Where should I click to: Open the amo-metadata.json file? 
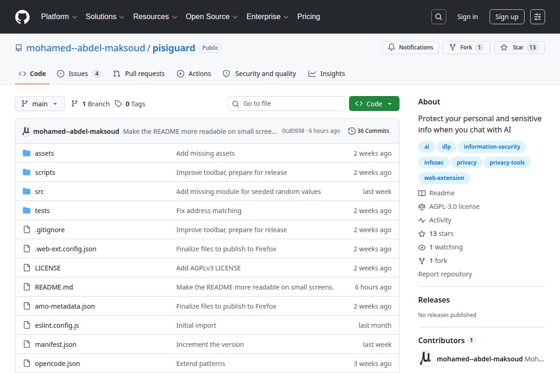65,306
